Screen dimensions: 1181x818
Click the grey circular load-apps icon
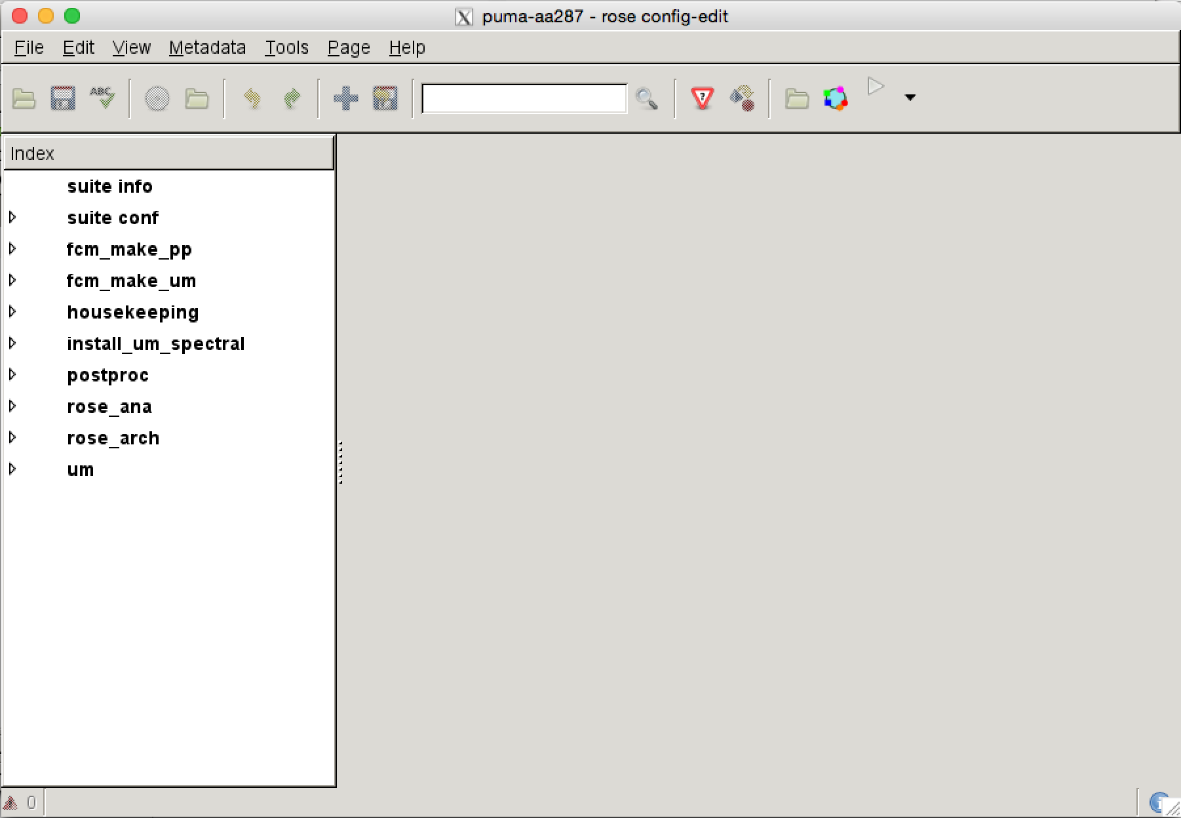tap(157, 99)
